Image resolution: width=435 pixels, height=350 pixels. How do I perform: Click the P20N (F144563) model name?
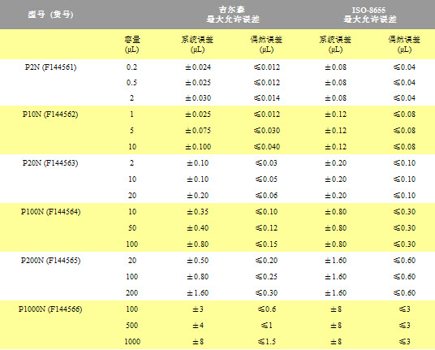(x=50, y=162)
